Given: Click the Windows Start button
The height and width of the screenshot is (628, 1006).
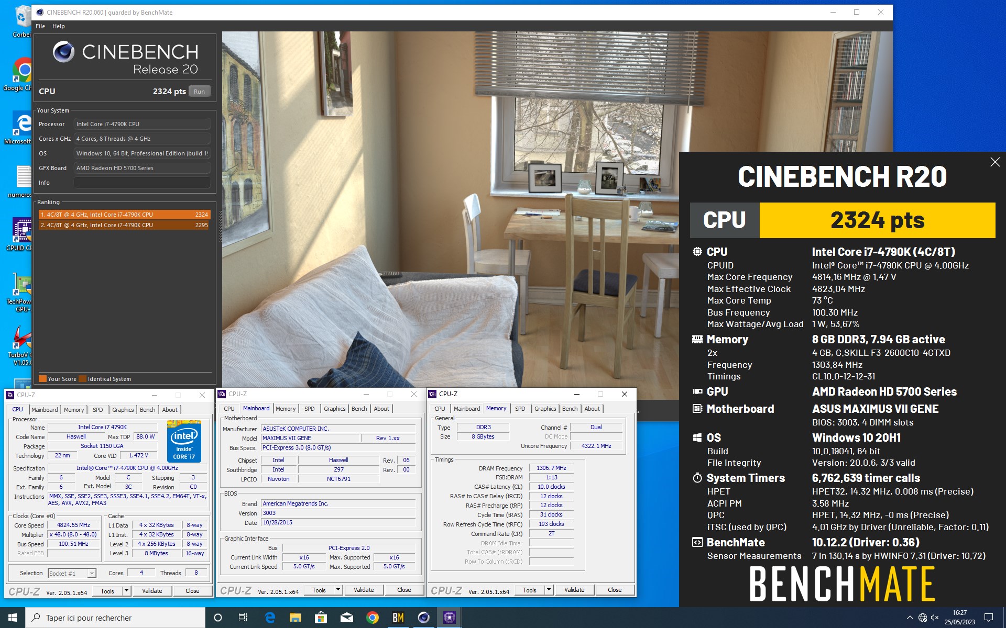Looking at the screenshot, I should 13,618.
